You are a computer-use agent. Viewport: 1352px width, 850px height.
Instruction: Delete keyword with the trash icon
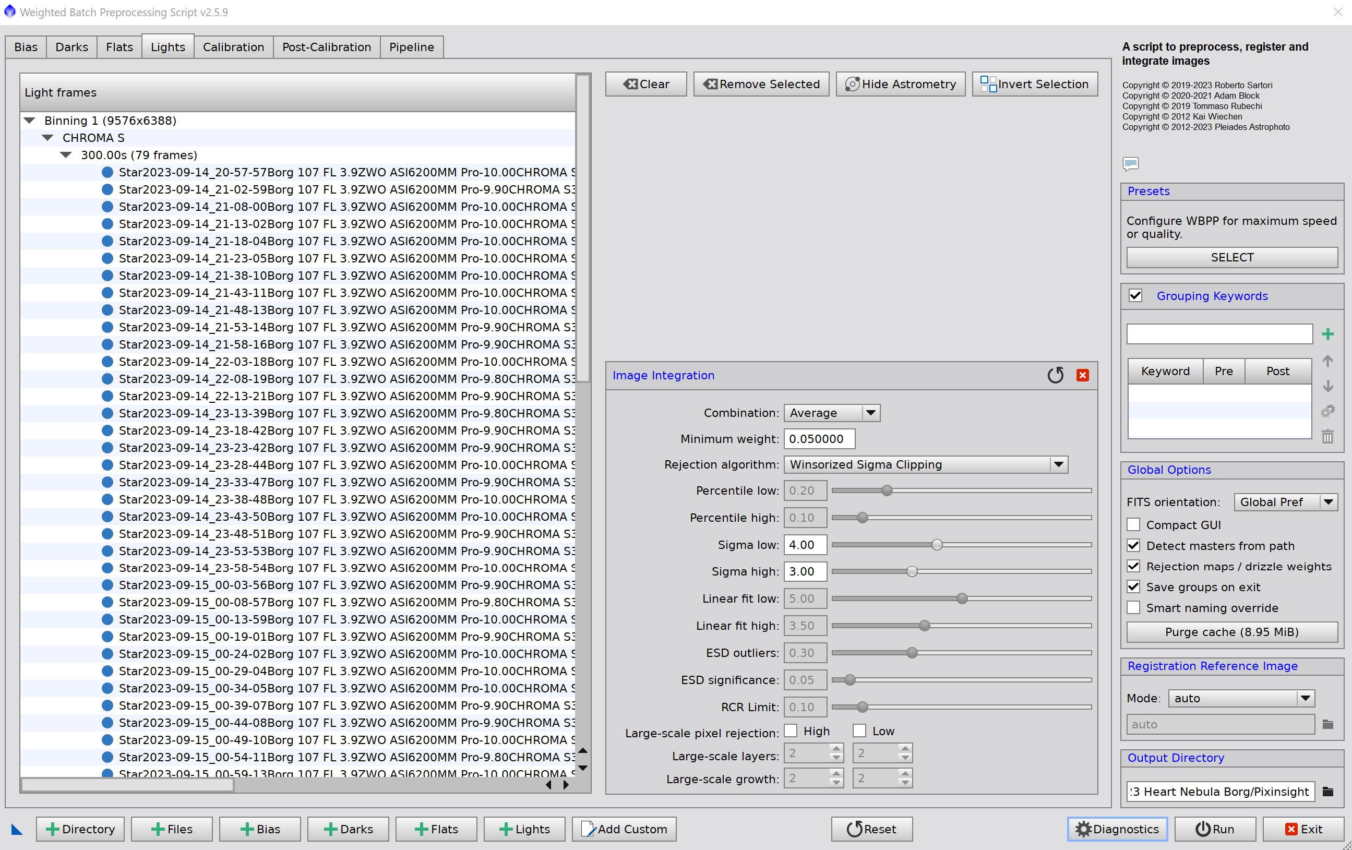coord(1327,436)
